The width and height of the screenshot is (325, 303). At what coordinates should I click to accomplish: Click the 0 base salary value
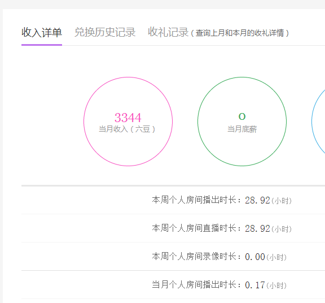[x=242, y=116]
